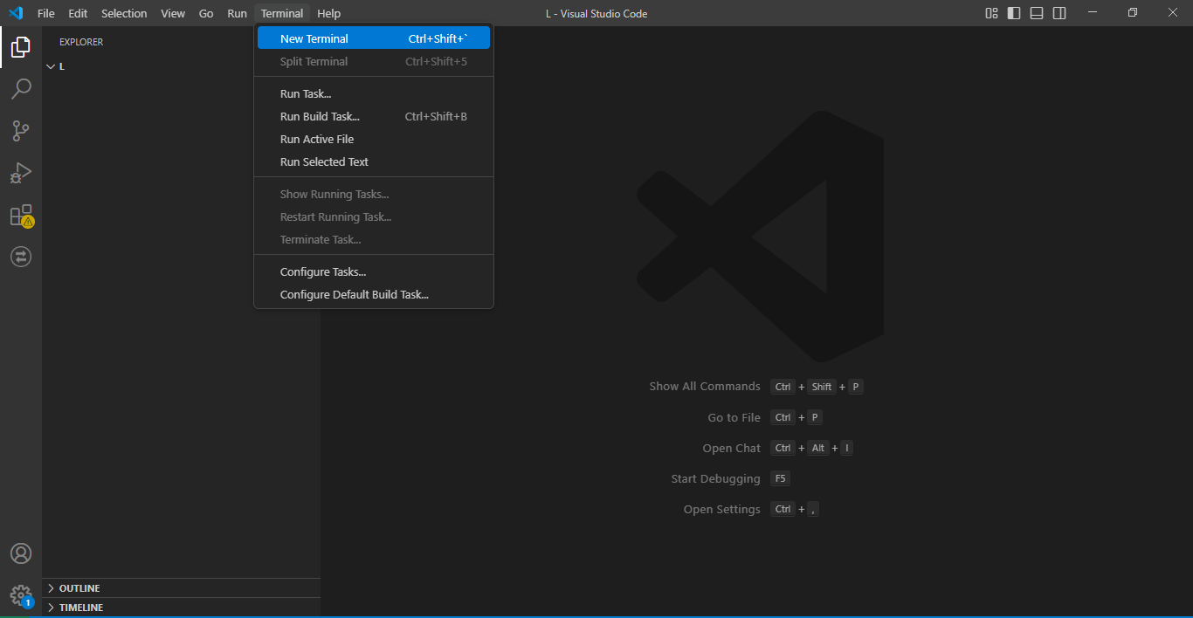Expand the Timeline section

click(x=80, y=608)
